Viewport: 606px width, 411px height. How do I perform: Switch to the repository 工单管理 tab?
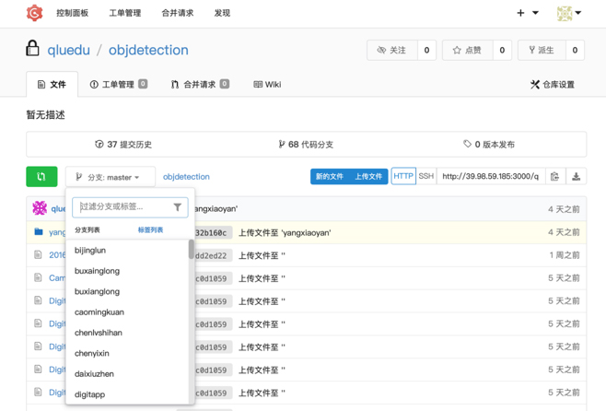pyautogui.click(x=118, y=84)
